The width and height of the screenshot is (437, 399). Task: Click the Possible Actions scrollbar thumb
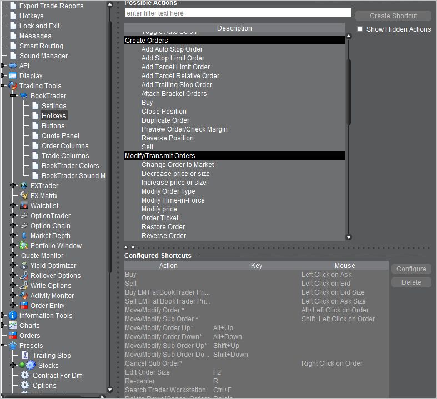349,92
